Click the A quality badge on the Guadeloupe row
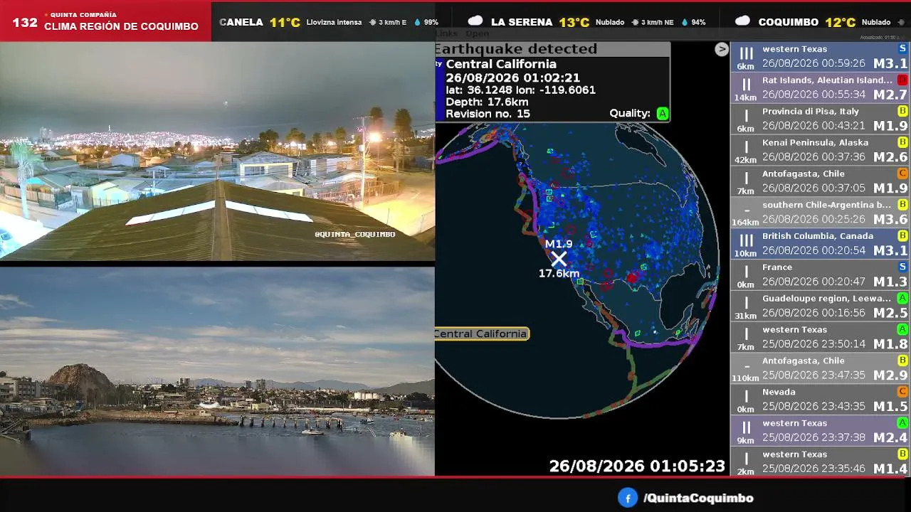 point(902,298)
